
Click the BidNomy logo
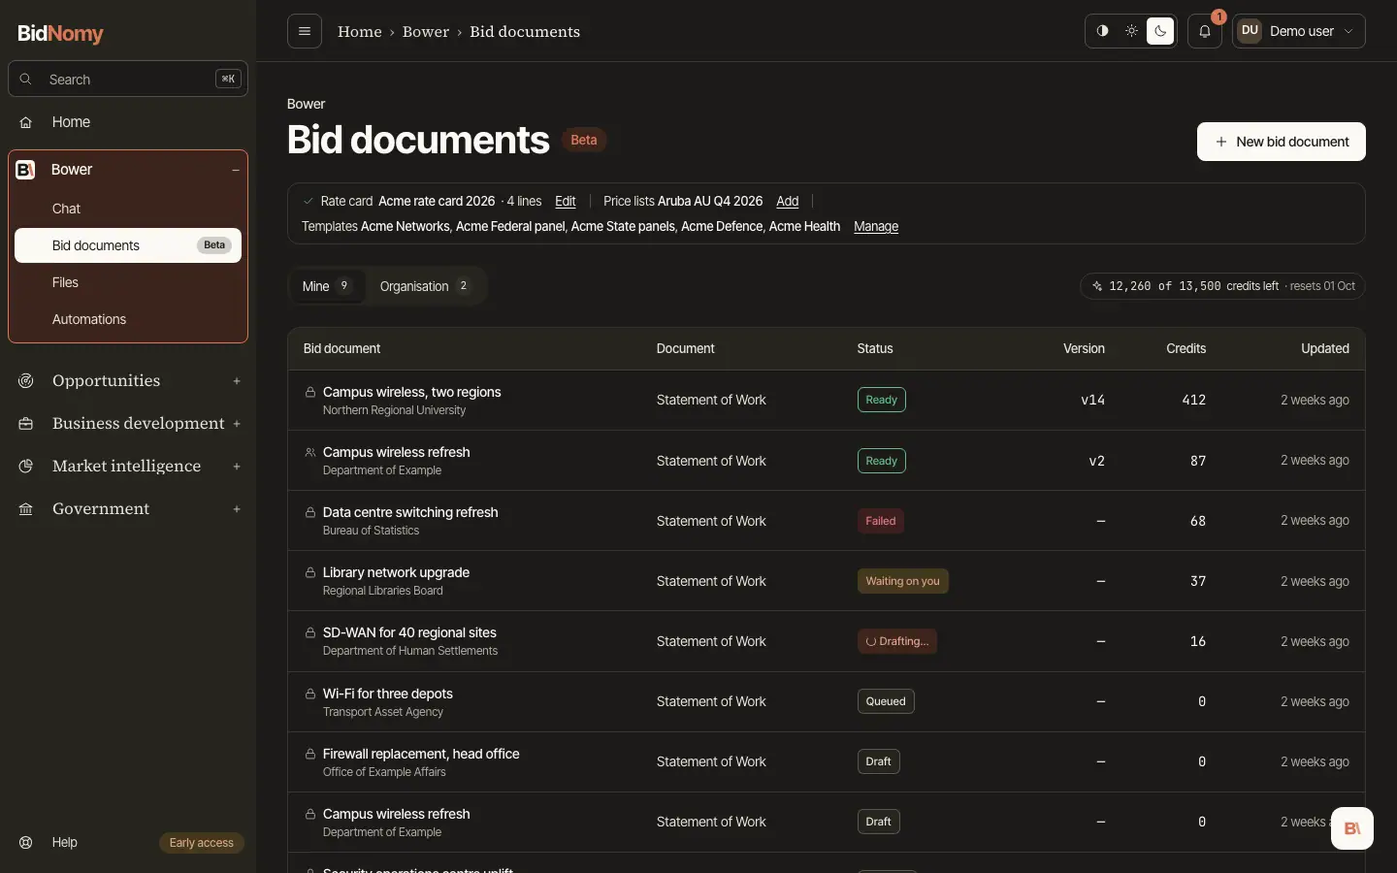click(60, 33)
